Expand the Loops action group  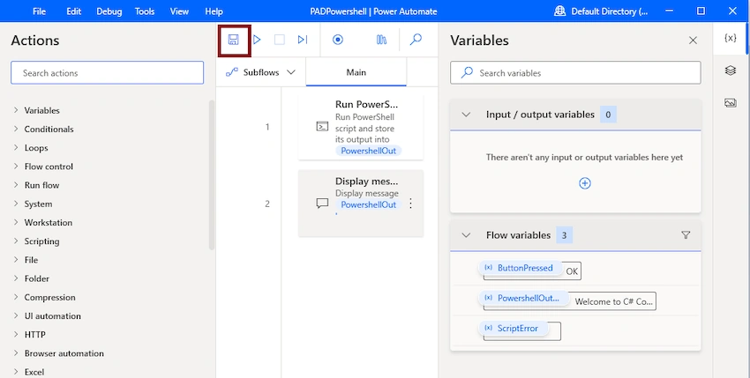point(16,147)
